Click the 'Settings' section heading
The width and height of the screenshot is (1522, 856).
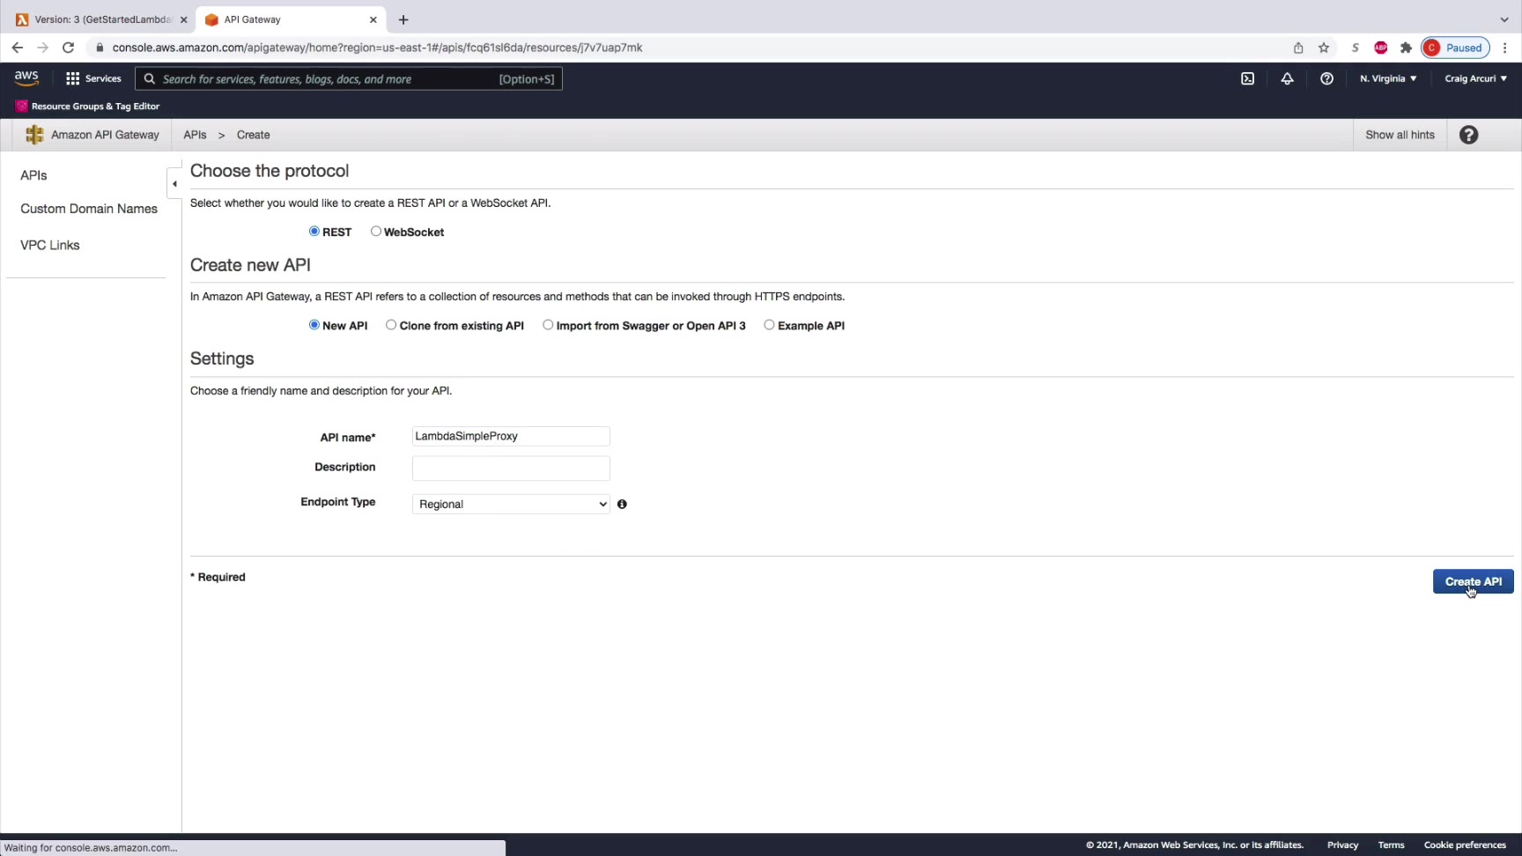tap(222, 358)
